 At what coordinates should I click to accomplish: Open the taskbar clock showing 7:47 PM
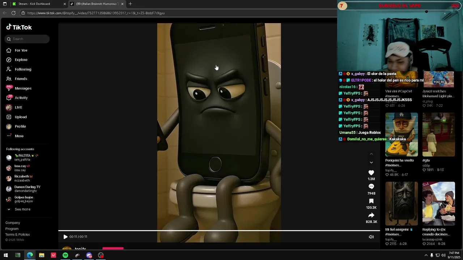coord(454,255)
